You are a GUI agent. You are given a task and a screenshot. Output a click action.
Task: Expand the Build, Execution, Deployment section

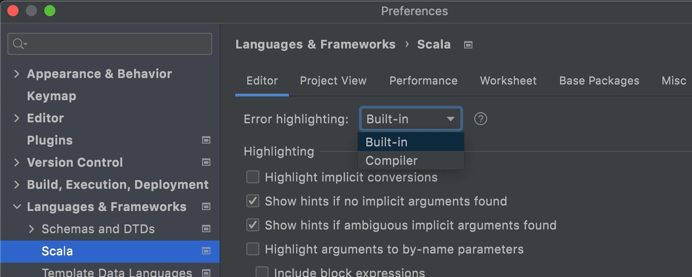[17, 185]
